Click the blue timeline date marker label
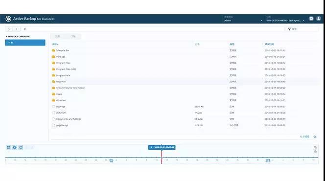The width and height of the screenshot is (325, 181). coord(162,147)
